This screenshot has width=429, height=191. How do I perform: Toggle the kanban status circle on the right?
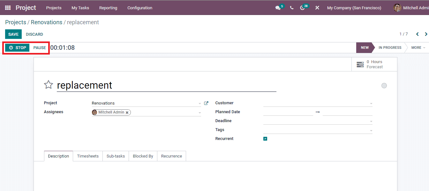coord(384,85)
